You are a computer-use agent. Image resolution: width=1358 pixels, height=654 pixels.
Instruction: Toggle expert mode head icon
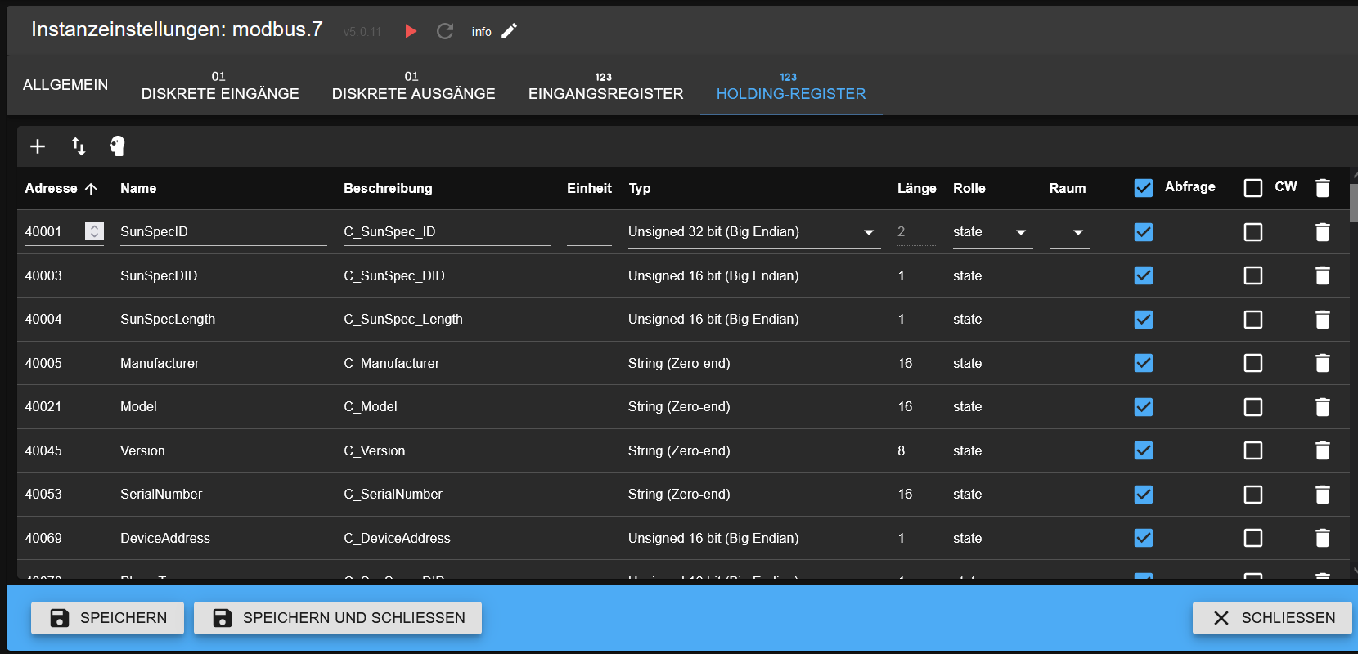click(x=118, y=146)
